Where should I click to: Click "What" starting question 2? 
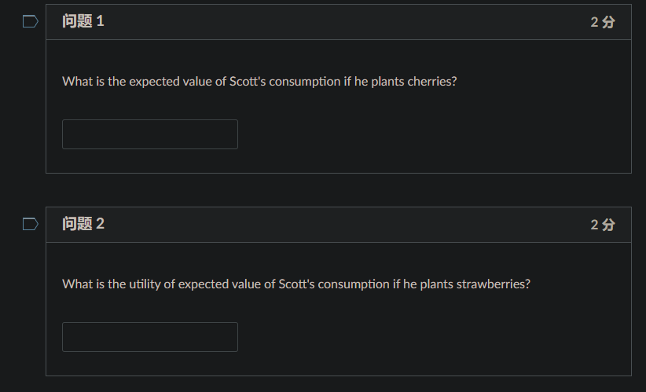point(77,284)
